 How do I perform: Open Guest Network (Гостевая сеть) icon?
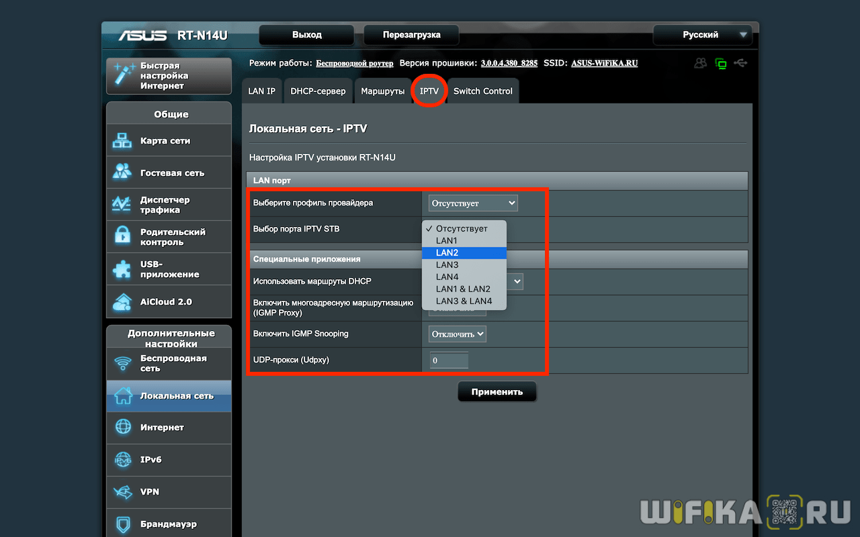coord(122,173)
